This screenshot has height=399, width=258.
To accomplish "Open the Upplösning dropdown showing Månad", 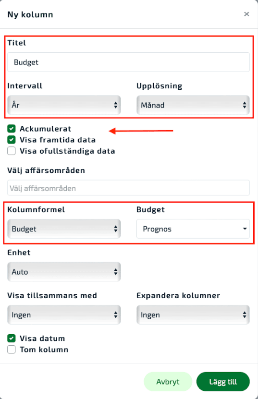I will [x=193, y=105].
